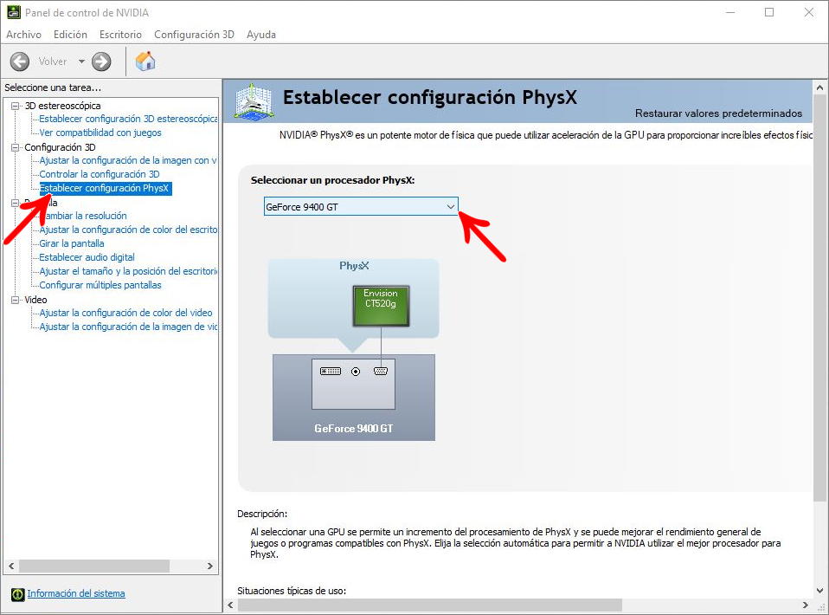829x615 pixels.
Task: Open the PhysX processor dropdown
Action: point(361,206)
